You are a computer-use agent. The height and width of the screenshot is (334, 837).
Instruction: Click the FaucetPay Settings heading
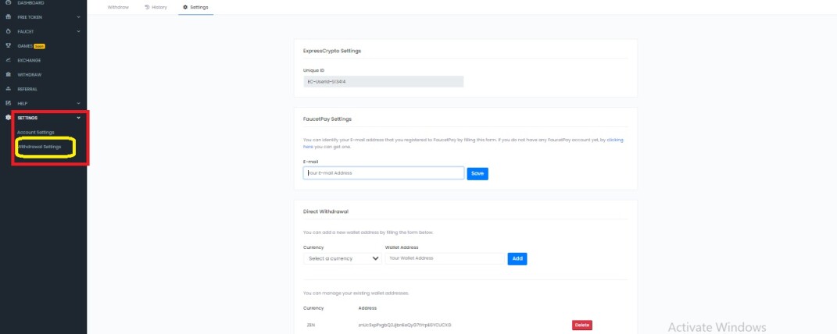click(x=327, y=119)
